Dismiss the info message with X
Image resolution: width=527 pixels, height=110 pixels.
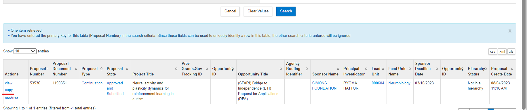(510, 31)
